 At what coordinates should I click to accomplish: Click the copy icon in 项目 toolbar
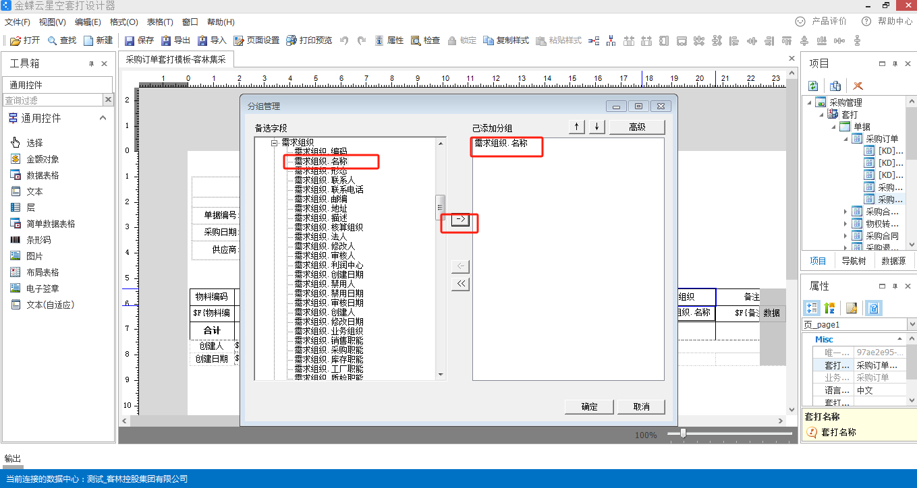835,86
